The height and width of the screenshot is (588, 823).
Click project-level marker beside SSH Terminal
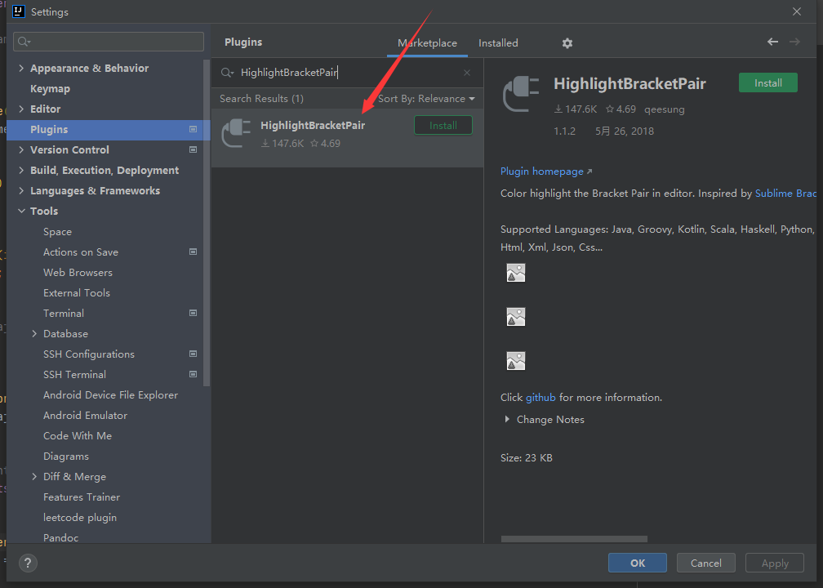(194, 374)
